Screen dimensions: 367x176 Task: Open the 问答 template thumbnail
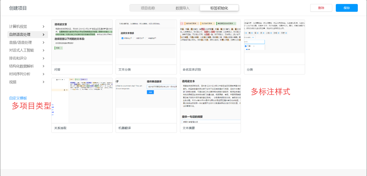click(x=82, y=42)
